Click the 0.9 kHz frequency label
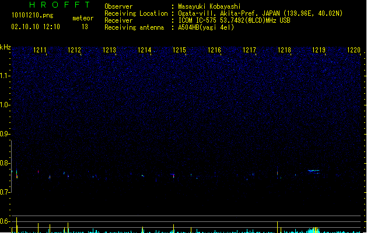This screenshot has height=233, width=367. 5,134
